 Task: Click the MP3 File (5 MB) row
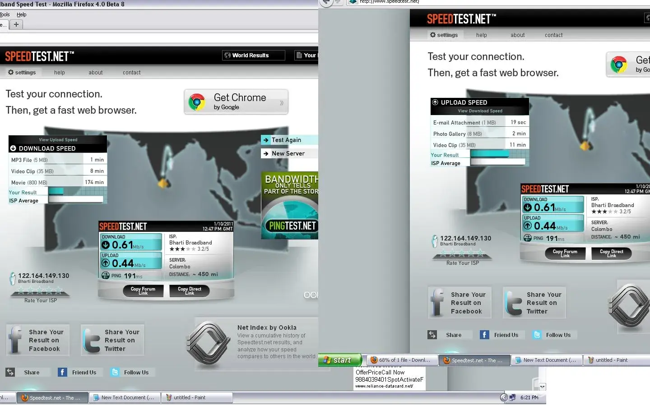[58, 160]
